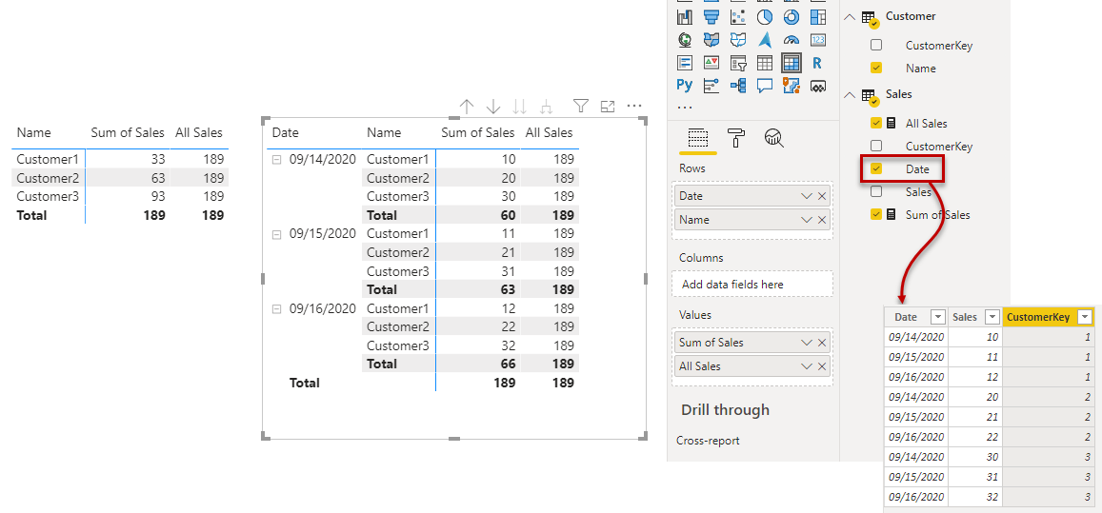Remove Date from Rows well
Image resolution: width=1102 pixels, height=513 pixels.
(x=822, y=196)
